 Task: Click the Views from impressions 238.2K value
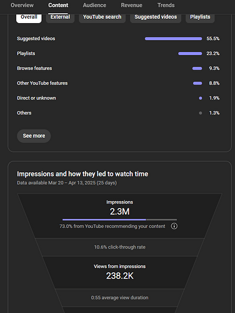tap(120, 276)
